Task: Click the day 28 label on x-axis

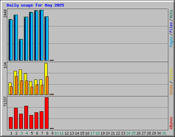Action: point(149,133)
